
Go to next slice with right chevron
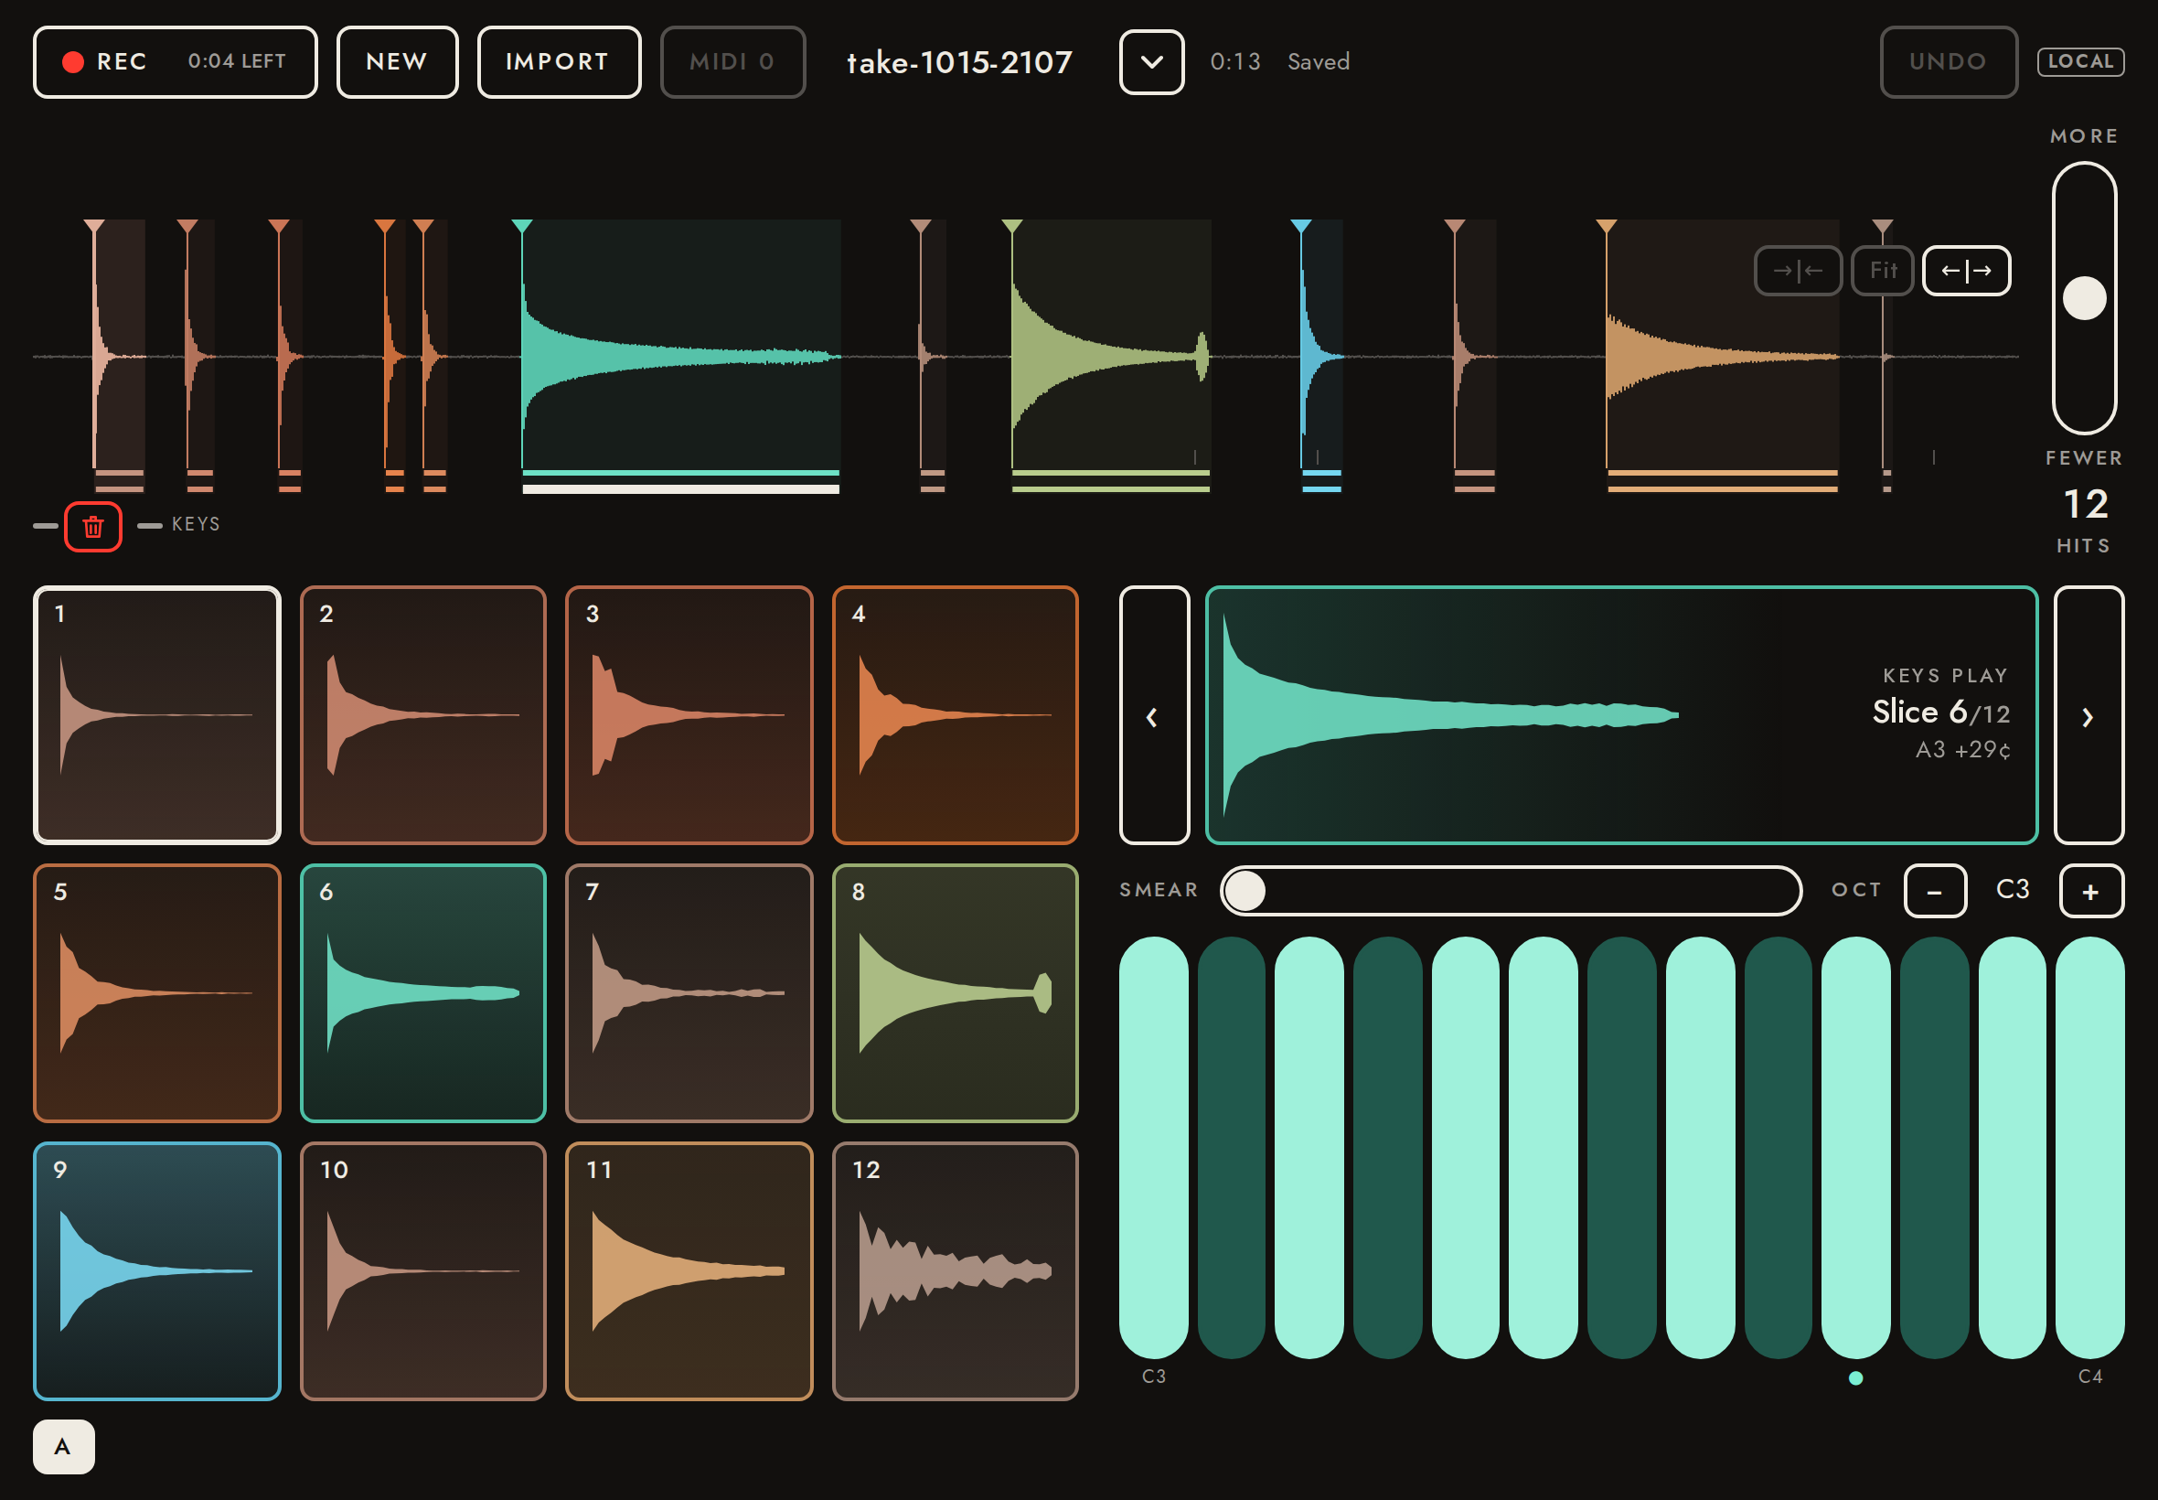click(2088, 715)
